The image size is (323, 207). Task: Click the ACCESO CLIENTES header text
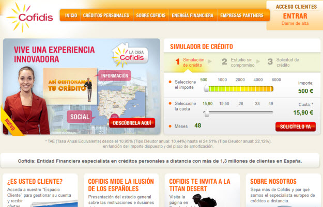[296, 7]
